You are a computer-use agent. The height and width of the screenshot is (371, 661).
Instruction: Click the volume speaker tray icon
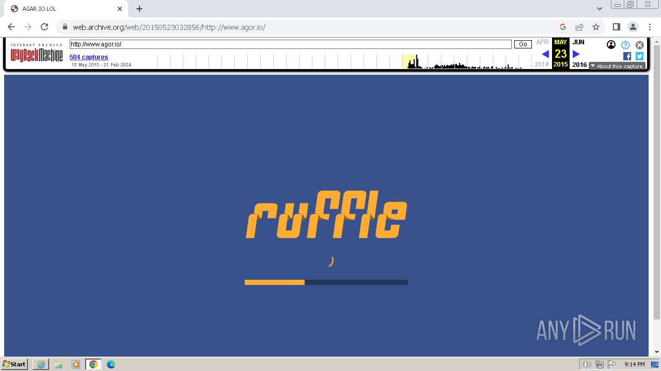click(587, 364)
